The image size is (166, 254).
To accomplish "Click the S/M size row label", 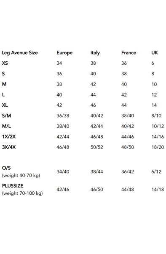I will pos(6,116).
